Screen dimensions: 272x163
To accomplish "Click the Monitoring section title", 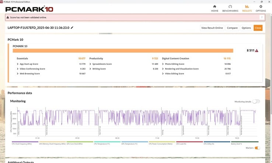I will click(18, 101).
